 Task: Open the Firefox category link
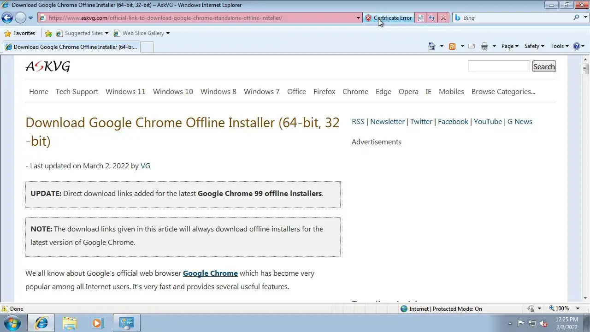click(324, 91)
